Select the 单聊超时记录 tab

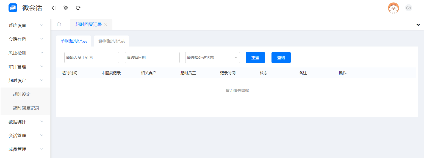pyautogui.click(x=74, y=41)
